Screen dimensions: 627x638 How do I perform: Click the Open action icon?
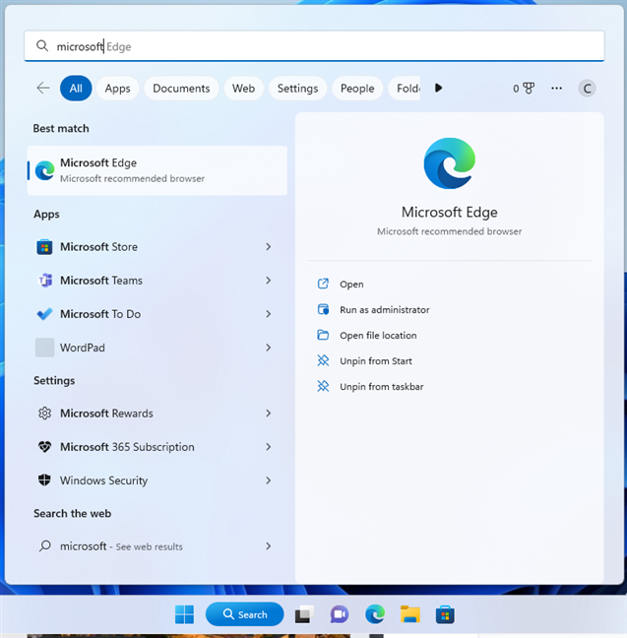(x=323, y=284)
